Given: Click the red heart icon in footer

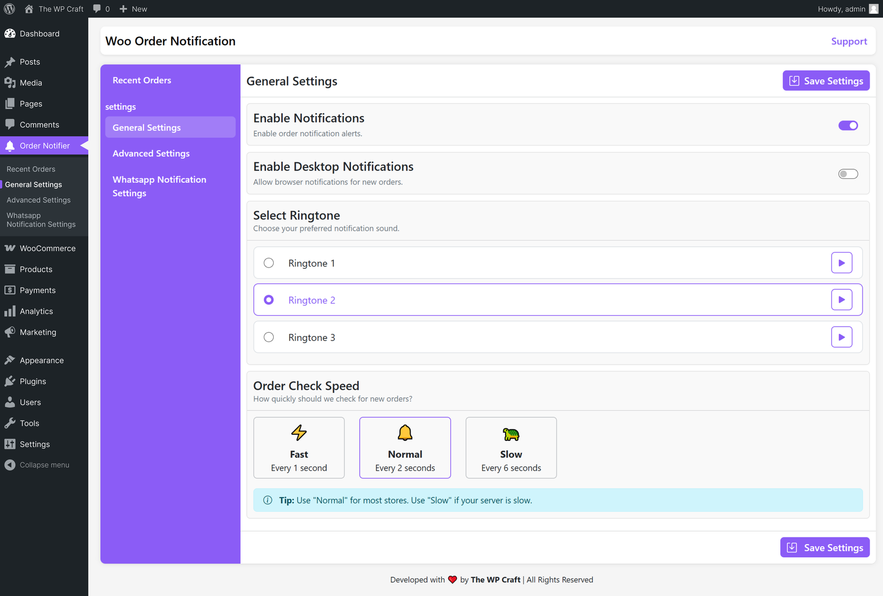Looking at the screenshot, I should 453,579.
